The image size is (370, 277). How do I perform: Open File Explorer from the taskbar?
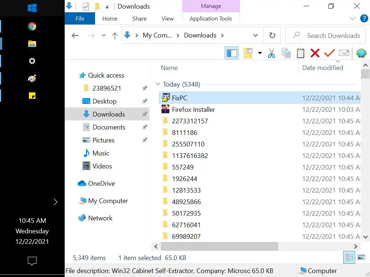tap(32, 44)
